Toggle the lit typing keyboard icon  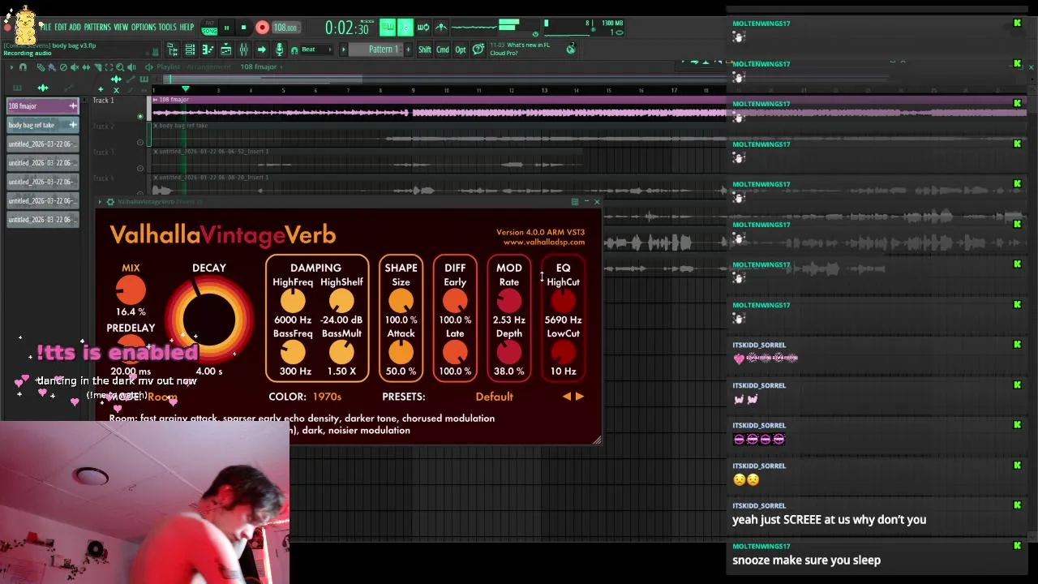(388, 27)
